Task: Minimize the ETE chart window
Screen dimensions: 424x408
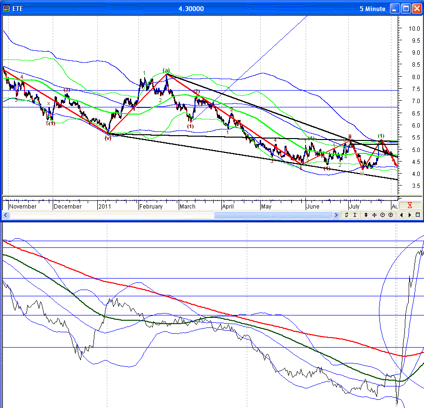Action: (394, 9)
